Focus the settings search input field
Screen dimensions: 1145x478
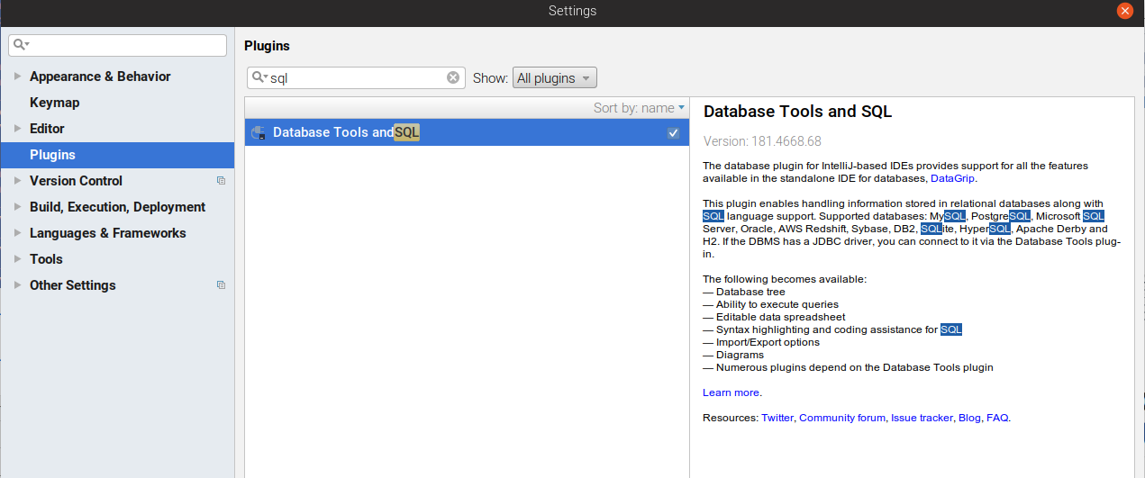(126, 45)
